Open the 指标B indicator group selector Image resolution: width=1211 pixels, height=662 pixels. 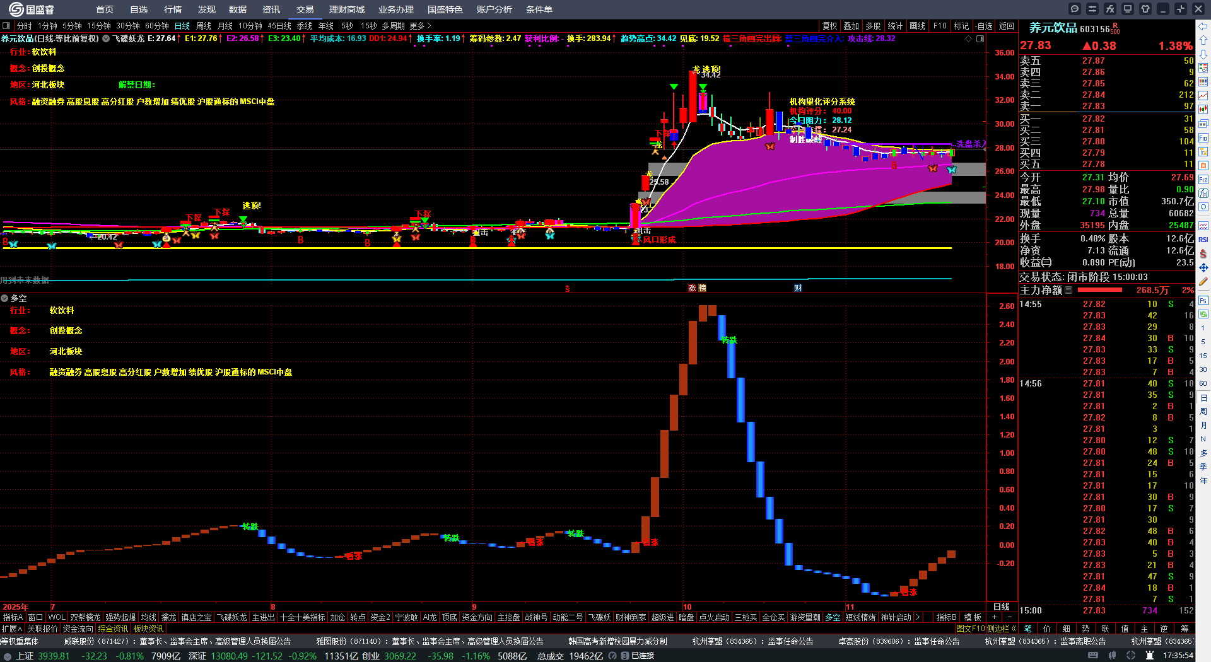946,617
